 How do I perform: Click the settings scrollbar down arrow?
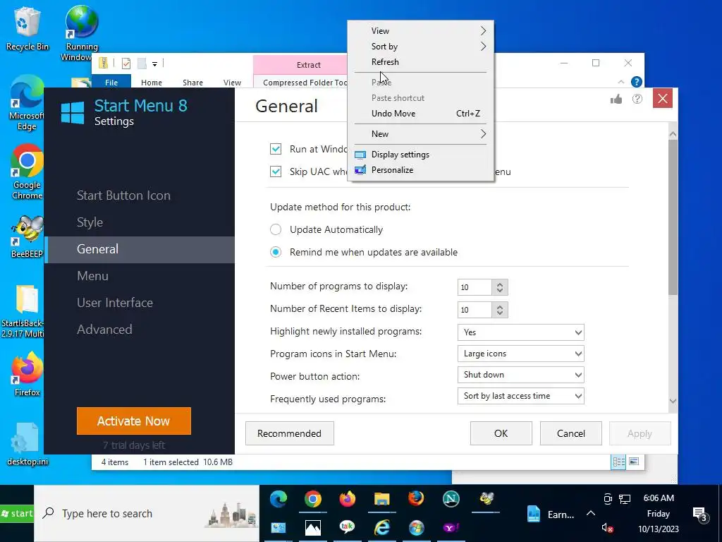click(x=673, y=401)
